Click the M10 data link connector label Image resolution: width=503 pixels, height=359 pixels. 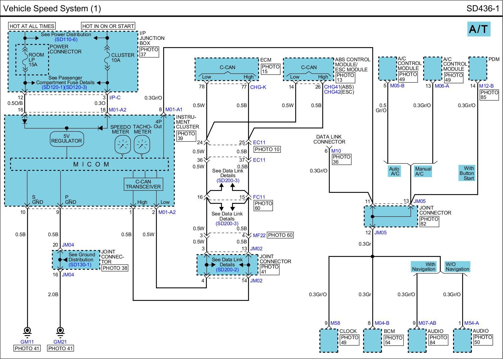[x=336, y=151]
